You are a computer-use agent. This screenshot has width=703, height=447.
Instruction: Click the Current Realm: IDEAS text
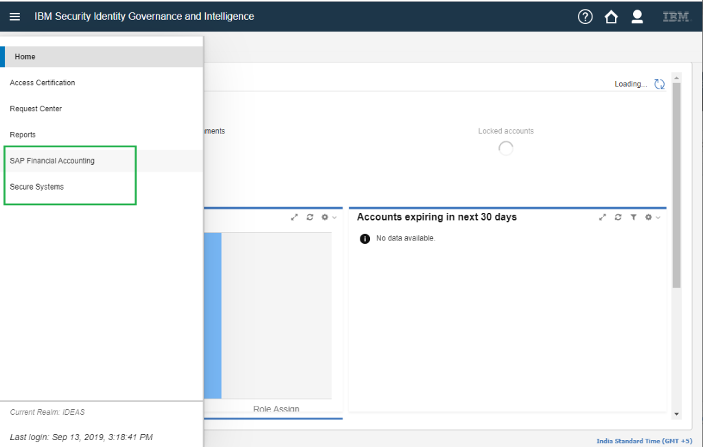(47, 412)
